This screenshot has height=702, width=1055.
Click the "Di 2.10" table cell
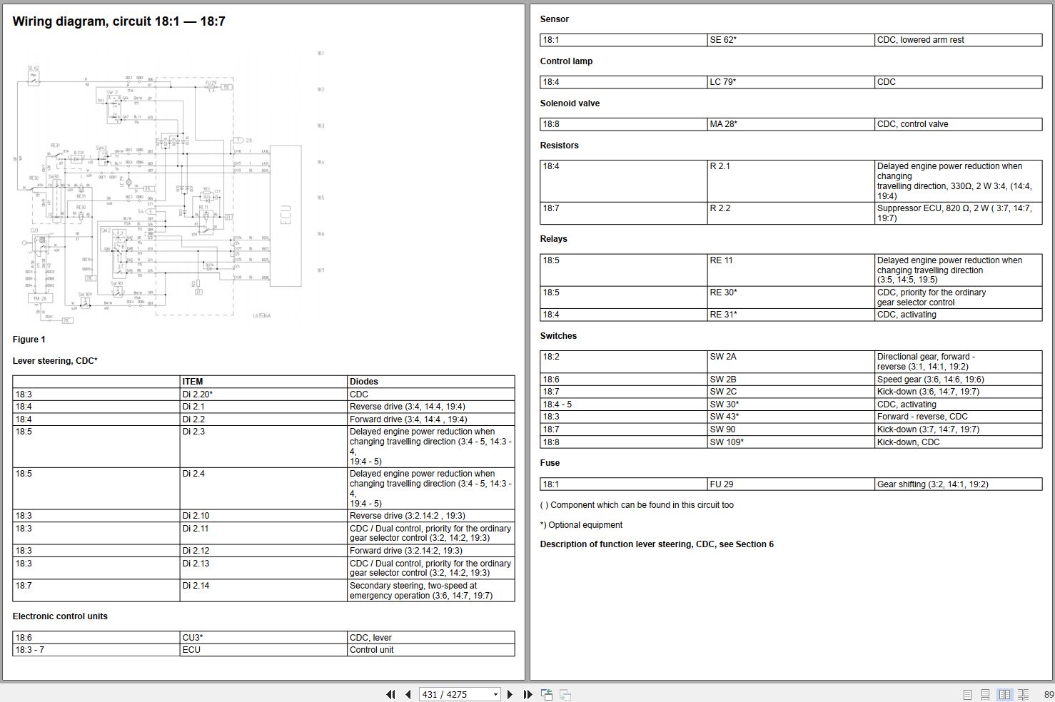click(x=263, y=516)
